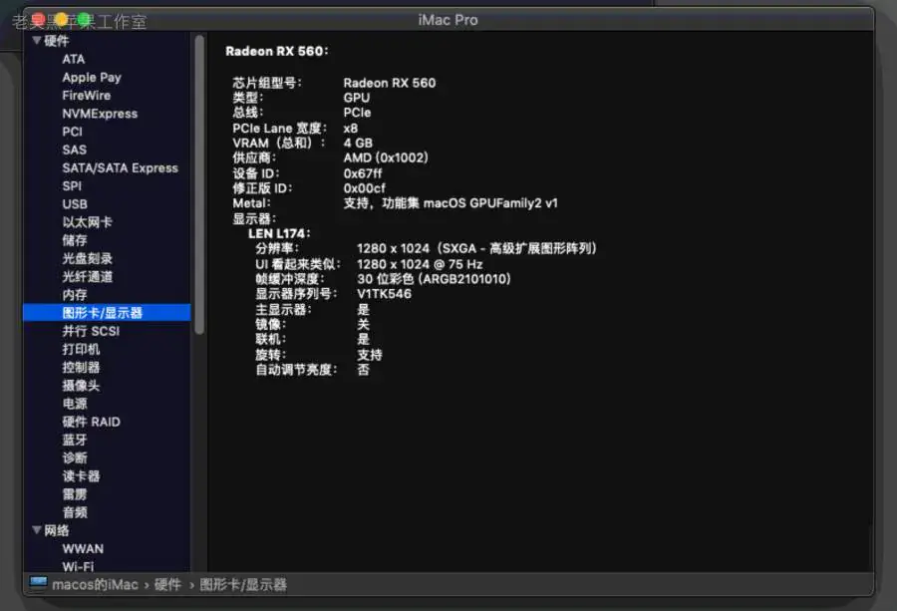Click the computer icon in the path bar

click(x=38, y=583)
